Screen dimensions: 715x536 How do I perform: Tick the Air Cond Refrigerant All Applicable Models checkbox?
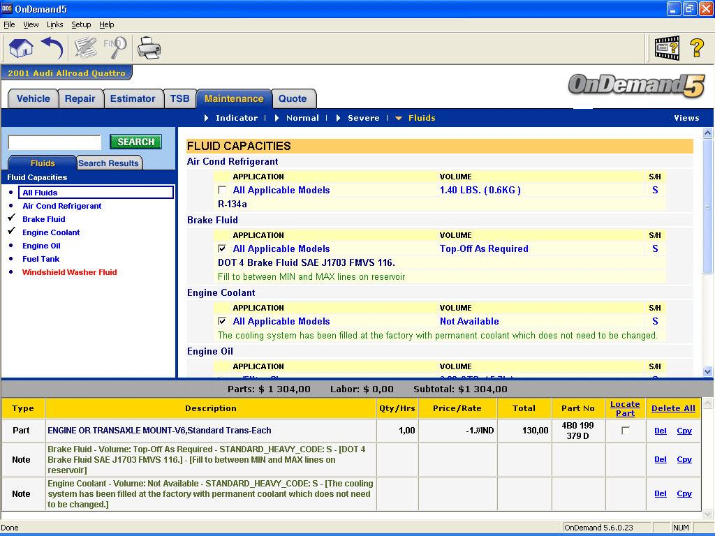pyautogui.click(x=222, y=190)
